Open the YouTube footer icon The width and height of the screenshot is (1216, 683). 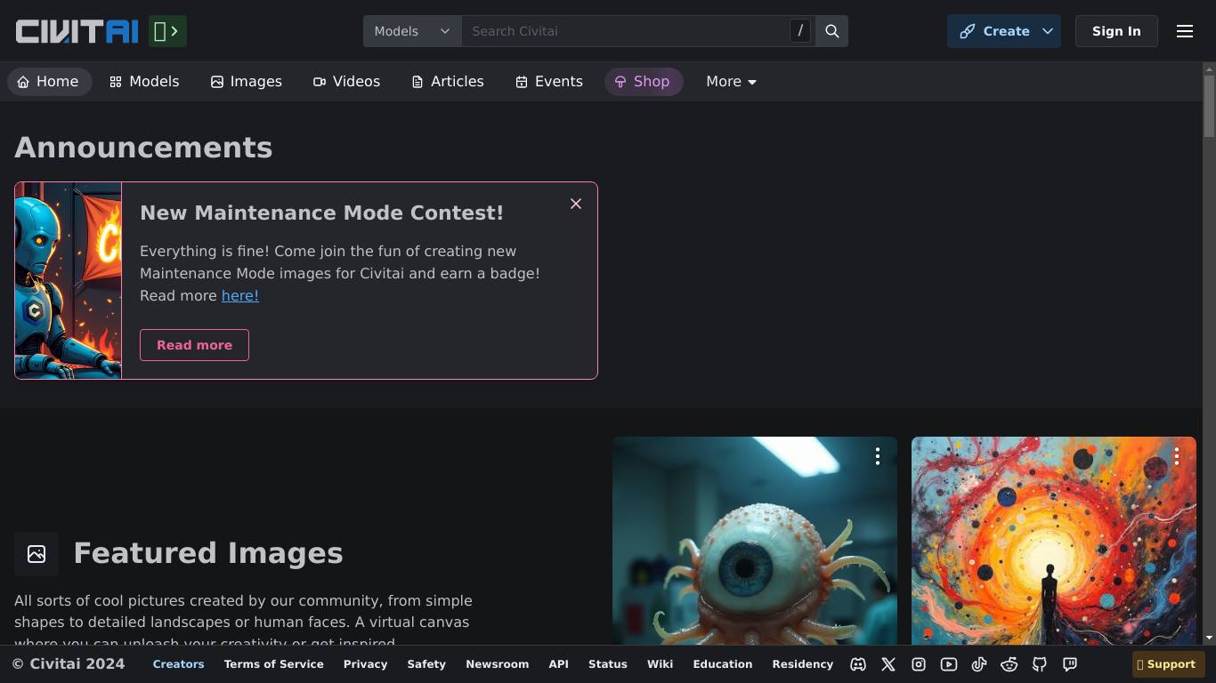pyautogui.click(x=949, y=664)
